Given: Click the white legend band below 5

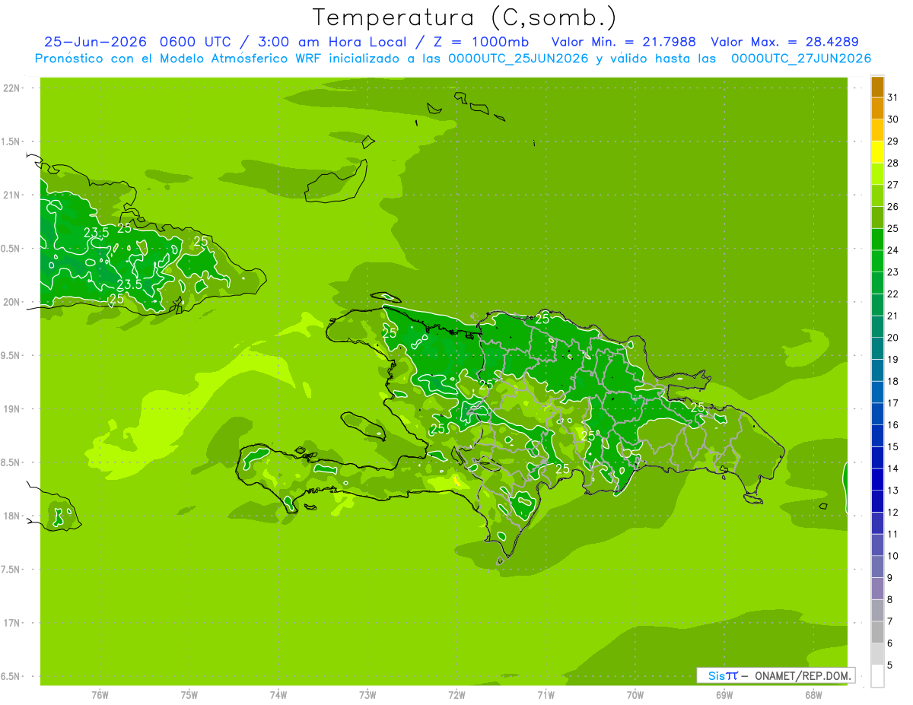Looking at the screenshot, I should click(x=877, y=676).
